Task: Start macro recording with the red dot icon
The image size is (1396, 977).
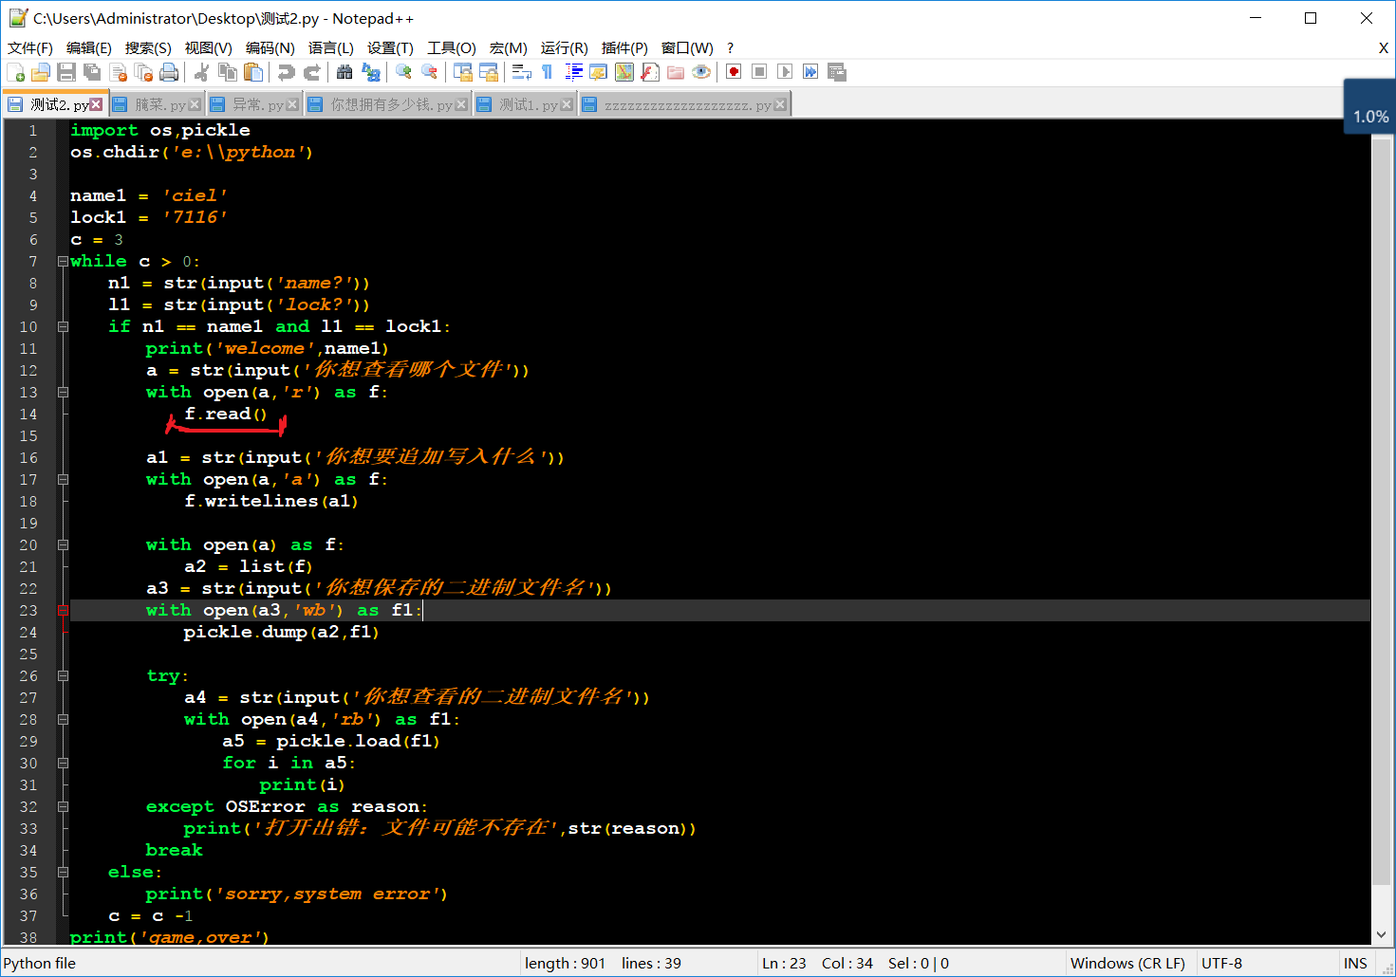Action: point(734,72)
